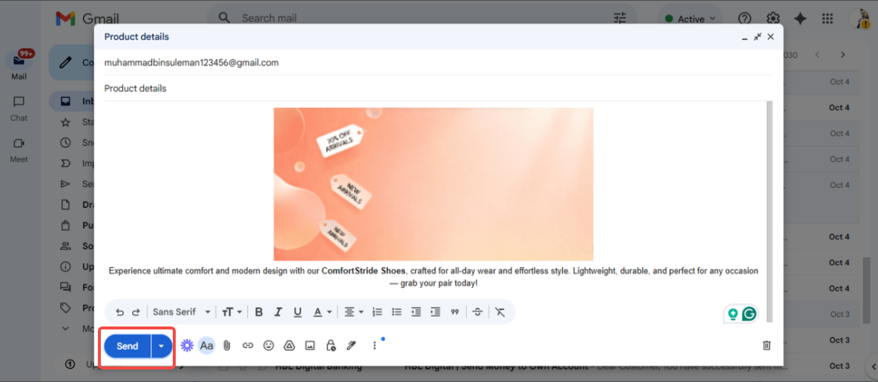Image resolution: width=878 pixels, height=382 pixels.
Task: Open the Google account avatar
Action: point(859,19)
